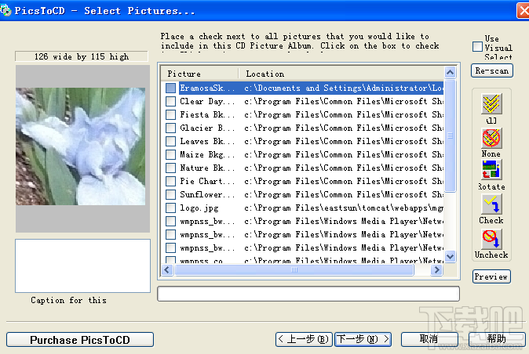Click the vertical scrollbar thumb

[x=451, y=135]
